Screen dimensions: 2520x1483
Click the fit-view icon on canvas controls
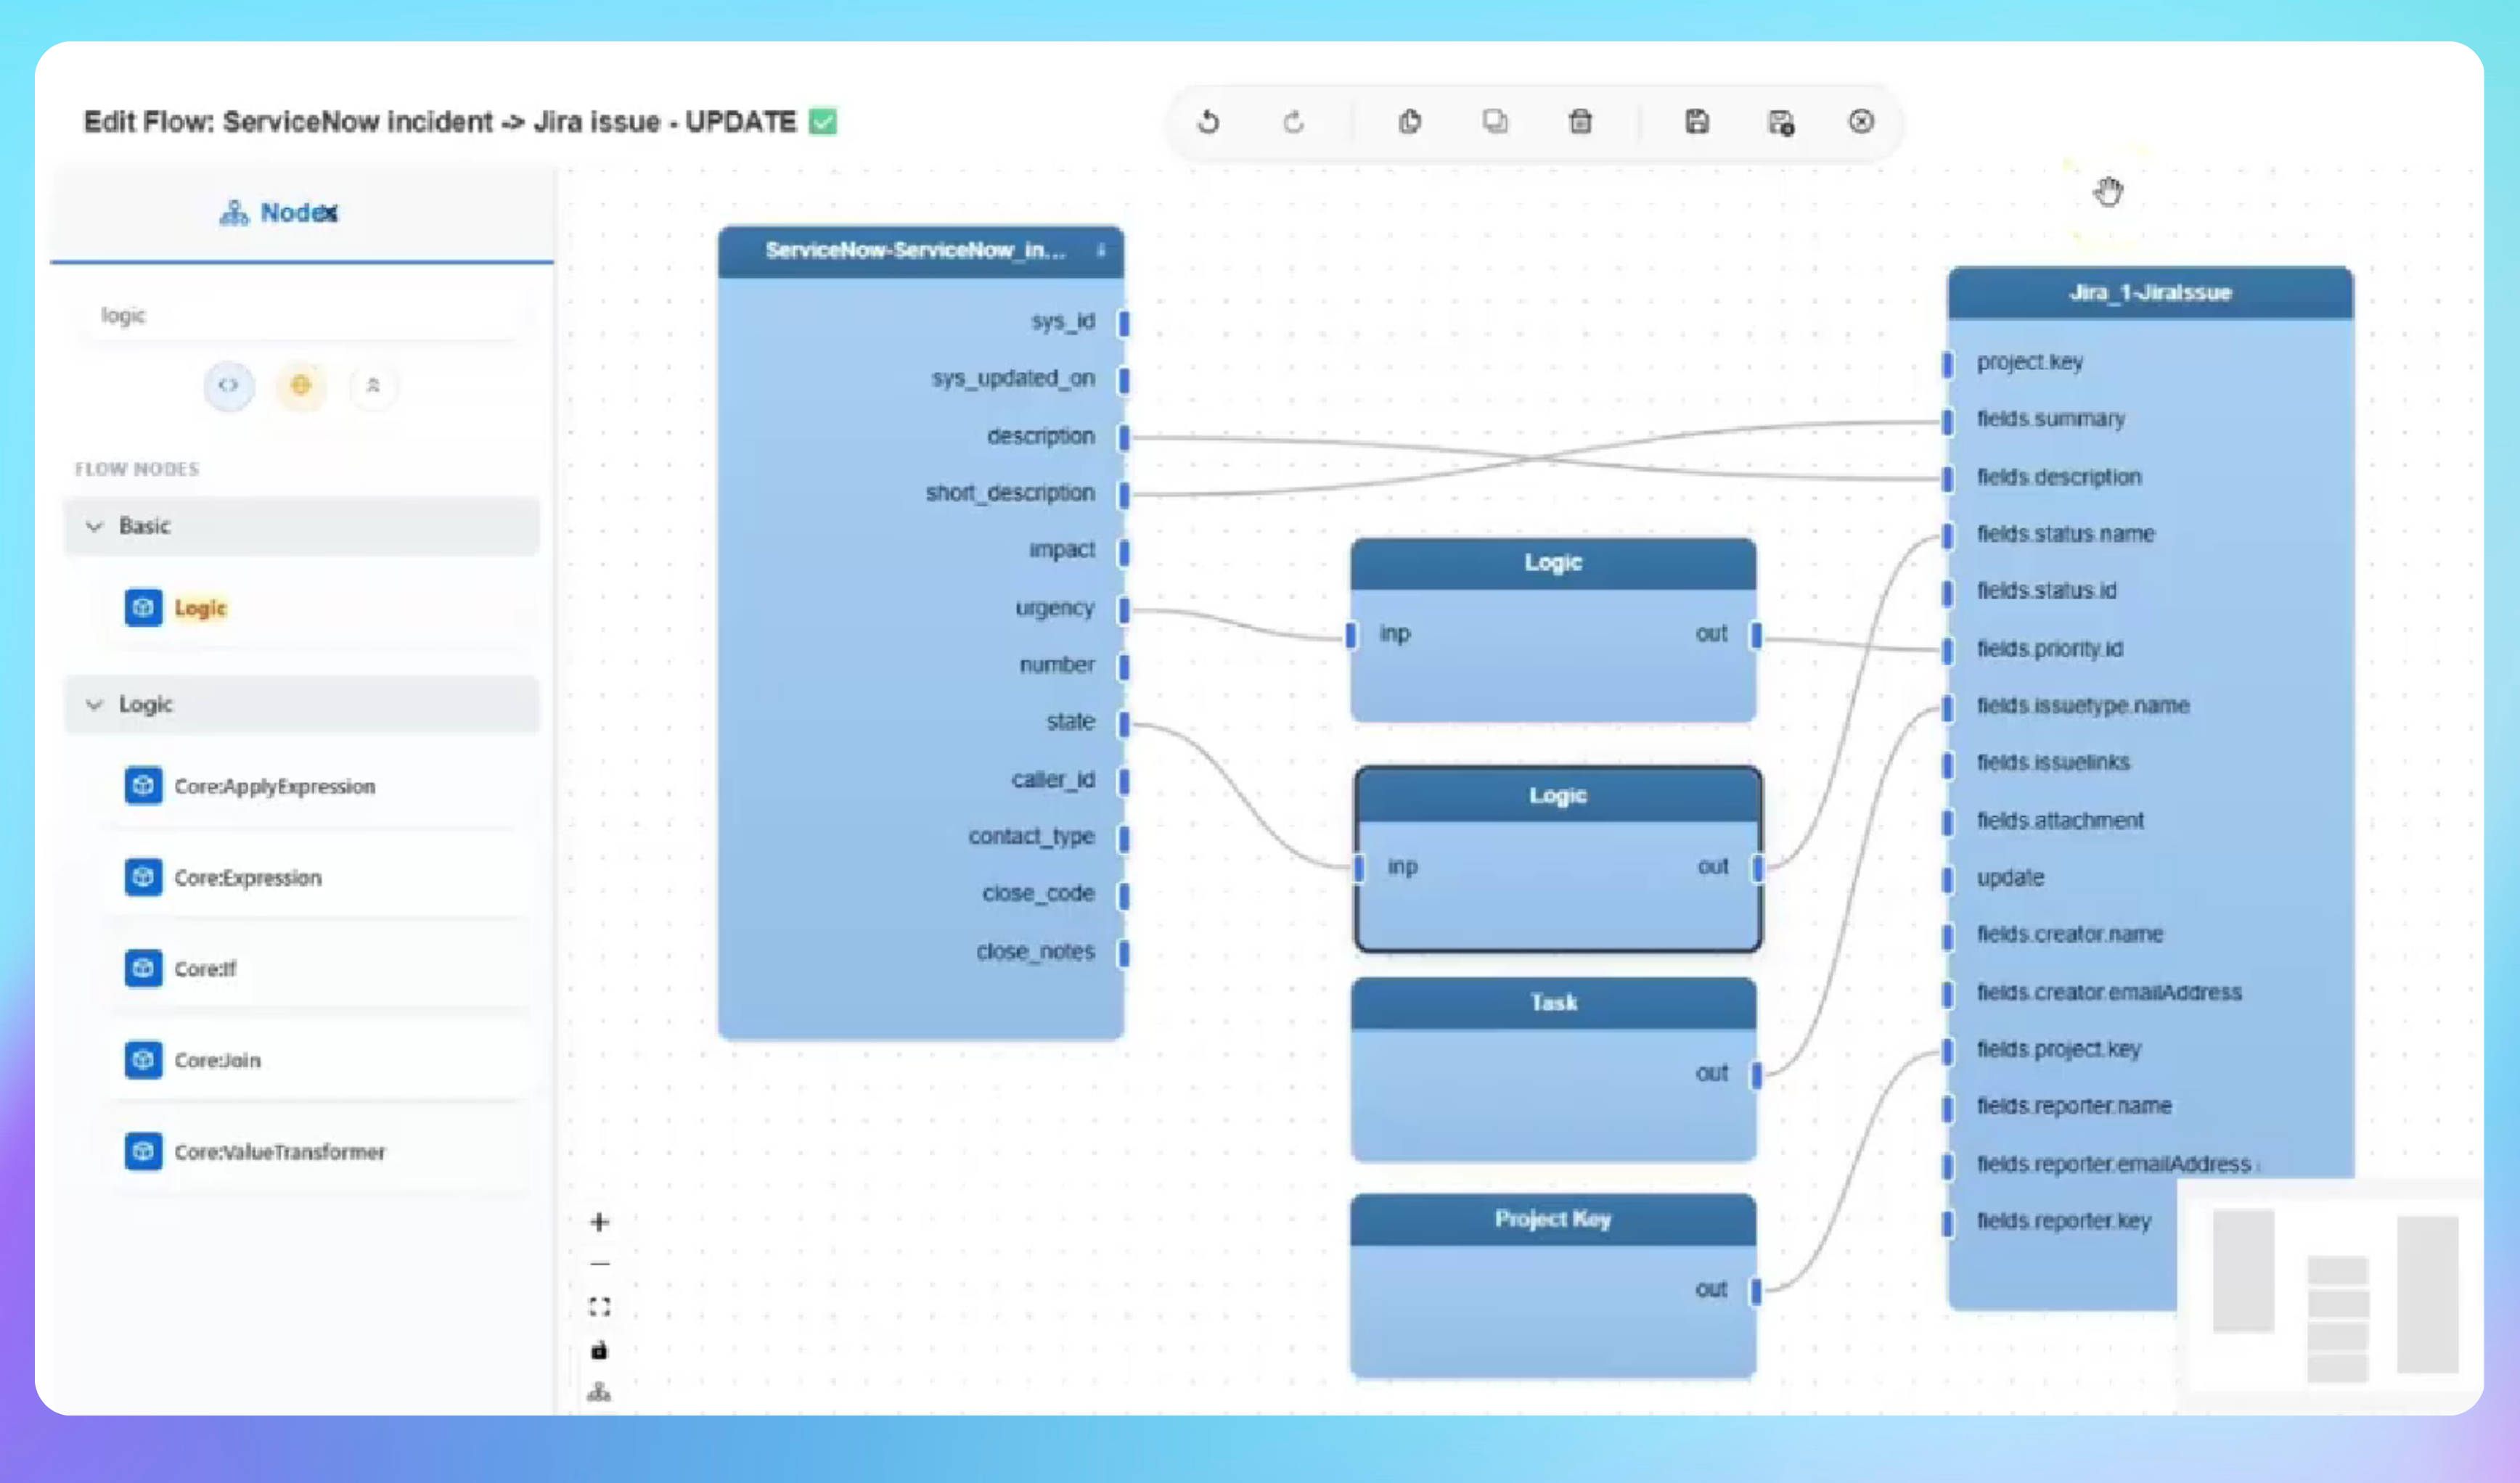[599, 1307]
